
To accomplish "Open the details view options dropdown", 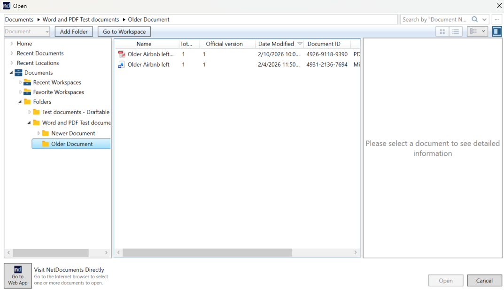I will pos(477,31).
